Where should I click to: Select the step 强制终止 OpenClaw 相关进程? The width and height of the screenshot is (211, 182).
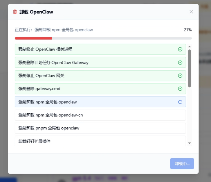pos(100,49)
